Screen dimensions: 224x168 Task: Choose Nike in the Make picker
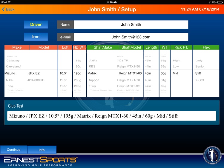[9, 80]
